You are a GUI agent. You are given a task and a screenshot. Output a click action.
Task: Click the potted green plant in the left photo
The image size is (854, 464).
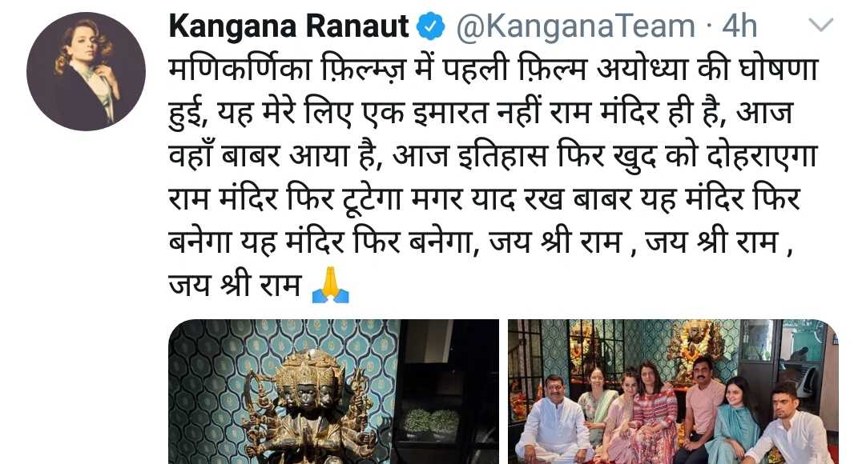click(x=432, y=423)
